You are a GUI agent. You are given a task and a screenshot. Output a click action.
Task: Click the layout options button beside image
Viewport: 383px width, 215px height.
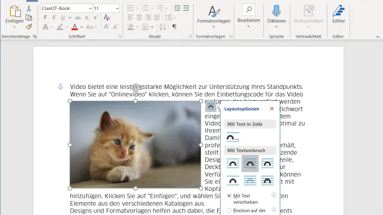point(211,107)
